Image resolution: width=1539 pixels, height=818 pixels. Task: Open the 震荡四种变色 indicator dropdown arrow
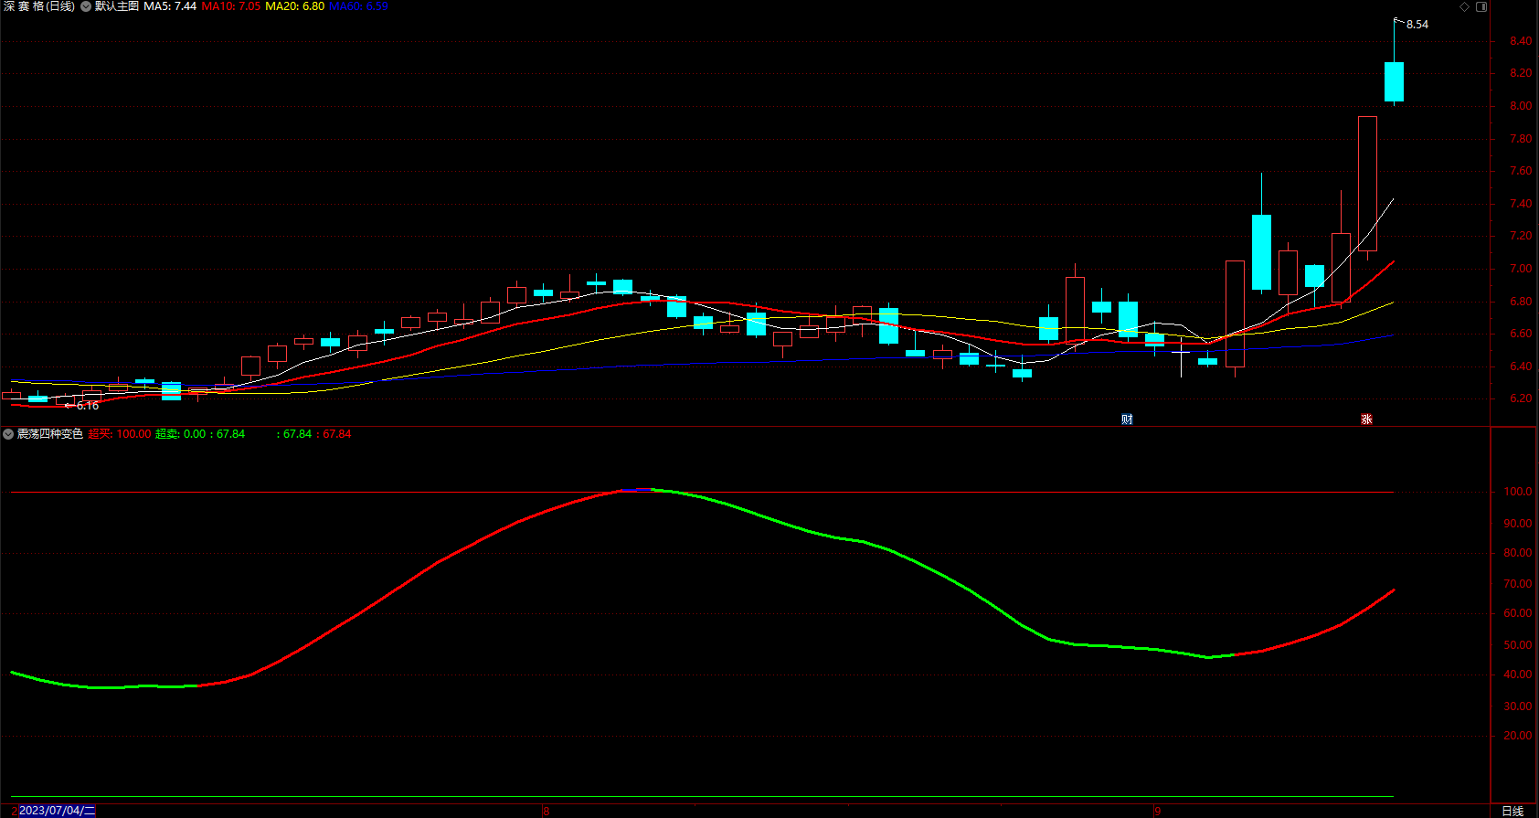(x=8, y=434)
